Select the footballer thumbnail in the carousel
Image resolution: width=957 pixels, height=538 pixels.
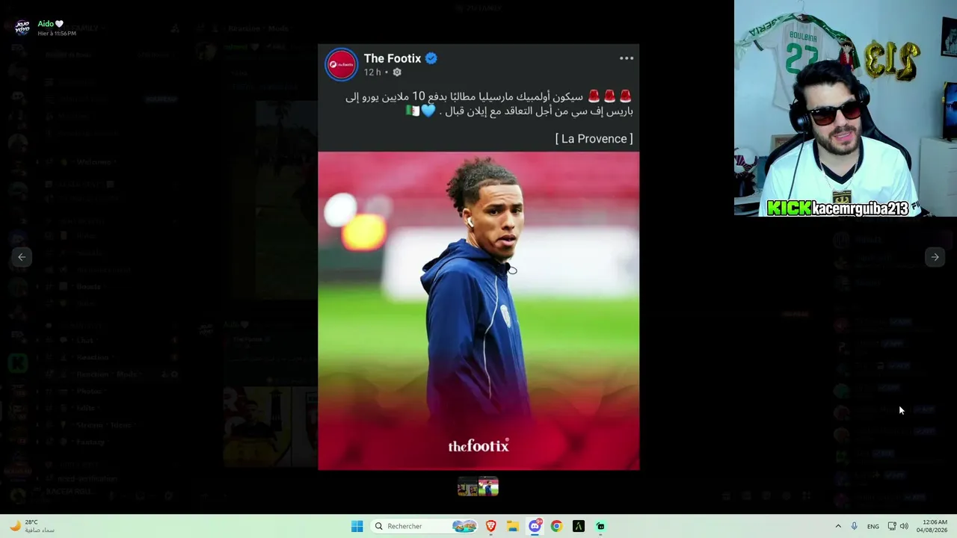coord(488,487)
